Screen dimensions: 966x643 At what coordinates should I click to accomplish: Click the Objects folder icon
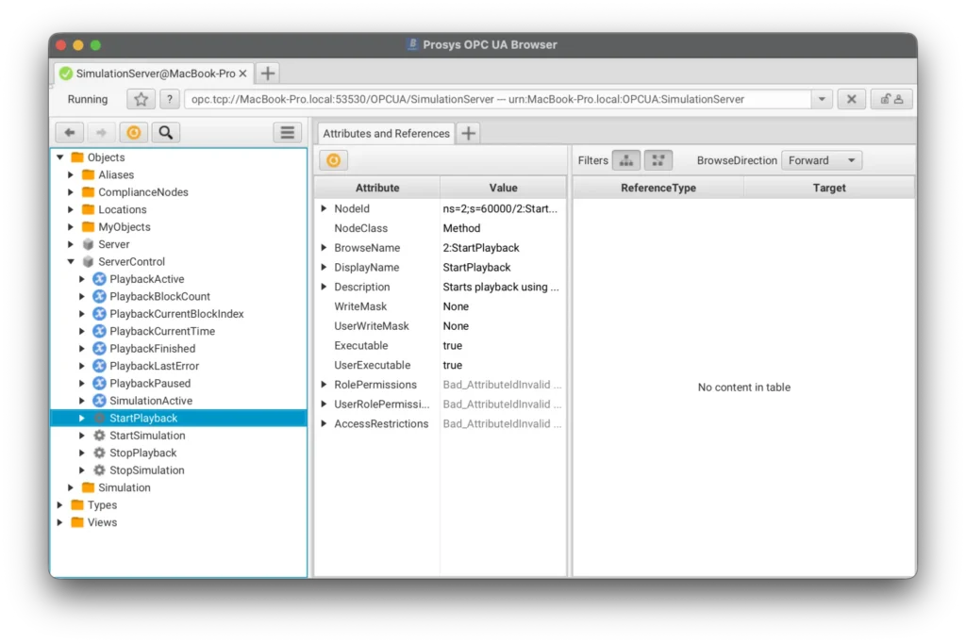point(77,157)
